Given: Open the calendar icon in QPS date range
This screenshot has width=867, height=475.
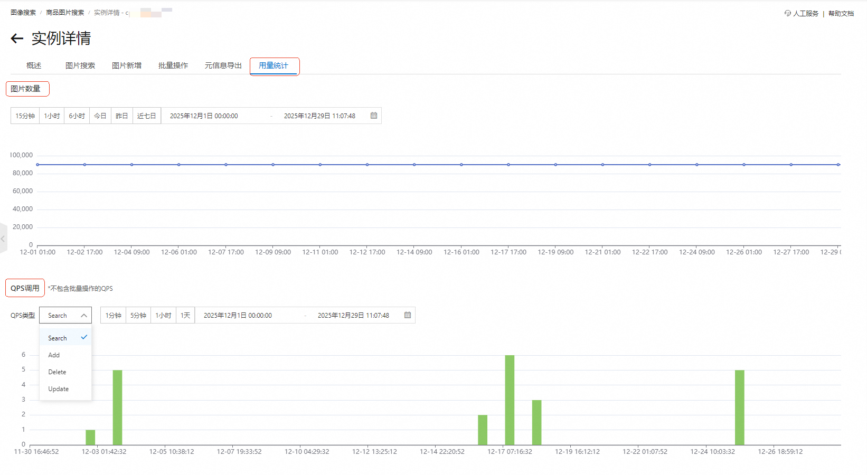Looking at the screenshot, I should (408, 315).
